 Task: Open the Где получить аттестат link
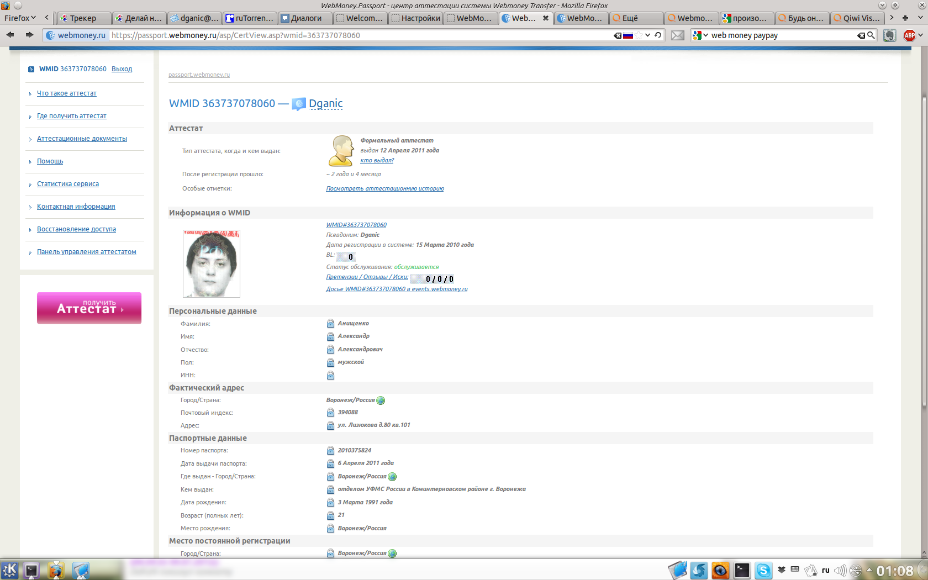72,116
